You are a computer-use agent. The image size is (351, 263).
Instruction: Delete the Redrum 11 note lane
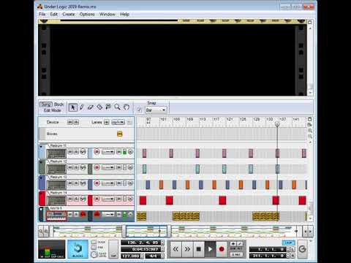(130, 152)
